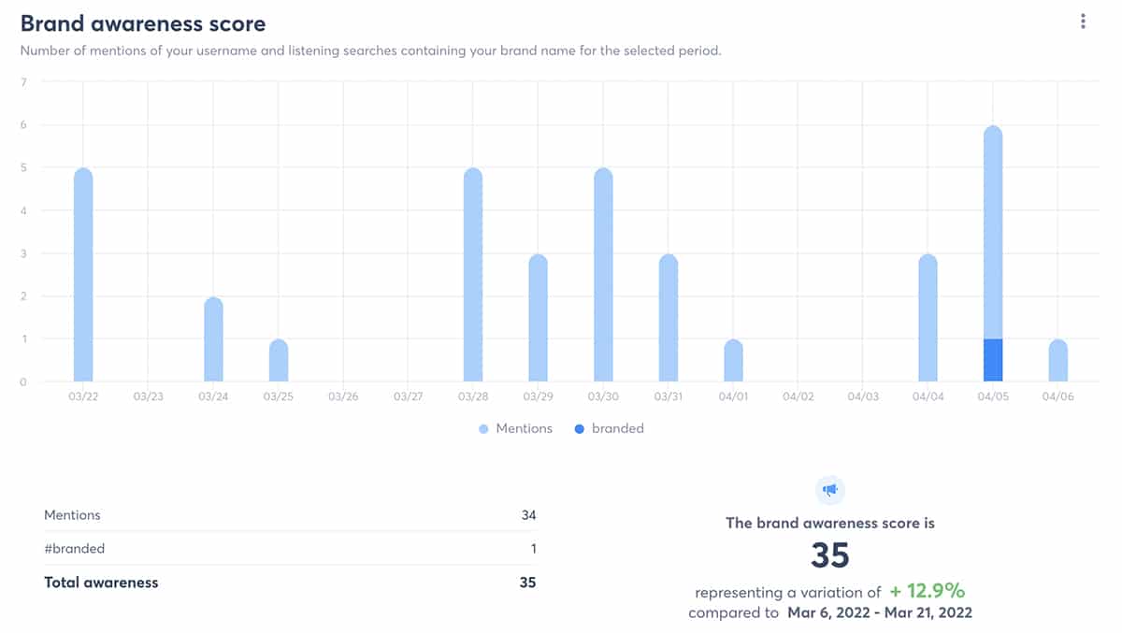Click the #branded row in table

coord(290,549)
